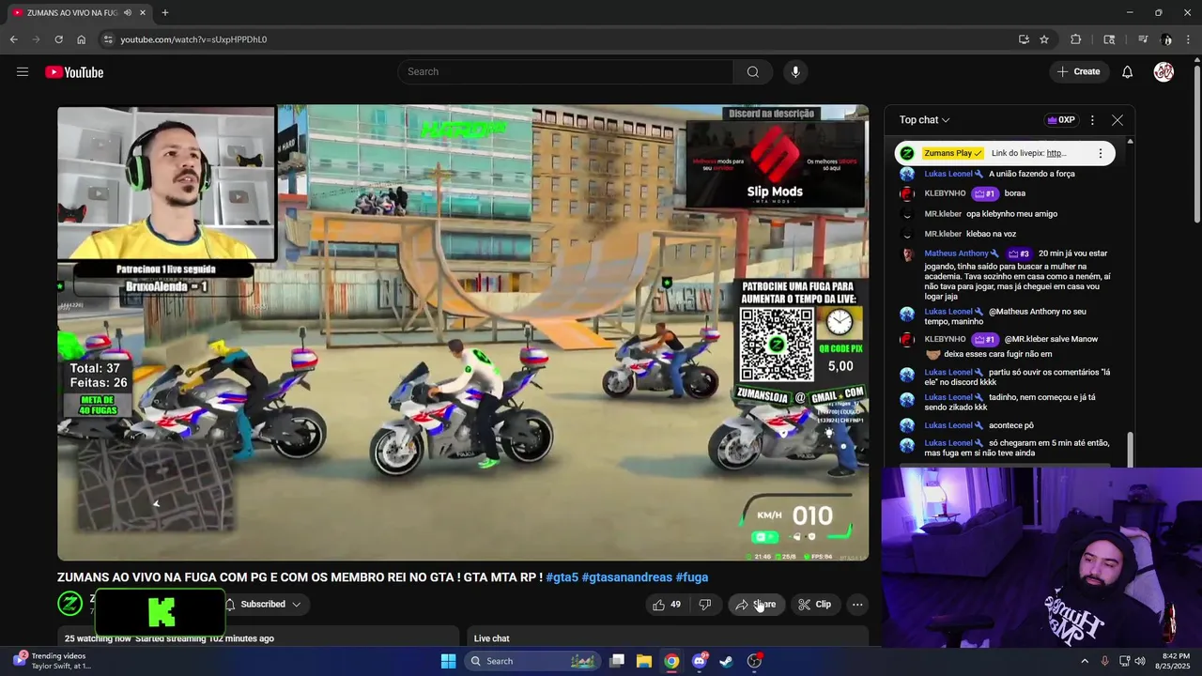Screen dimensions: 1202x676
Task: Show hidden system tray icons
Action: point(1084,661)
